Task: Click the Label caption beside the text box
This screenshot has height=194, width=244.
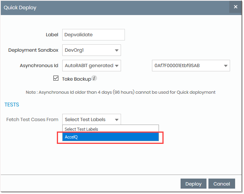Action: (52, 35)
